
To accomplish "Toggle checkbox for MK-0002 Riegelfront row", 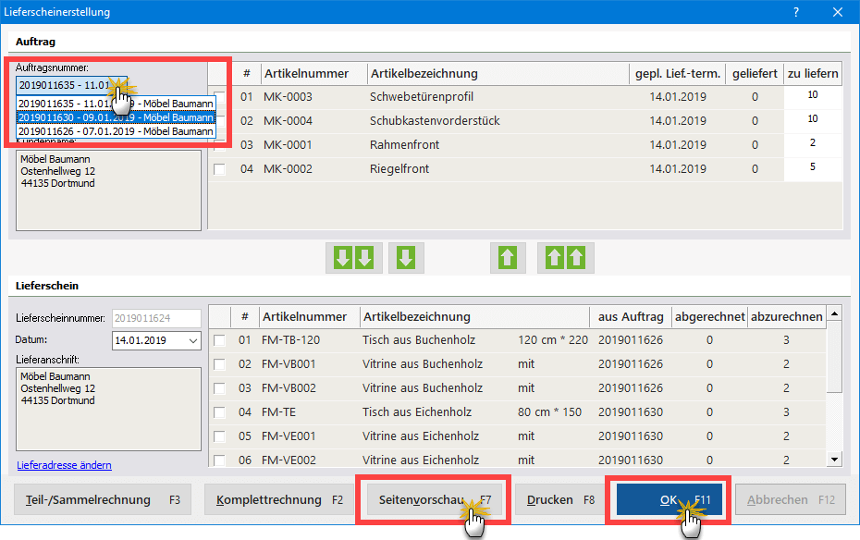I will (x=220, y=169).
